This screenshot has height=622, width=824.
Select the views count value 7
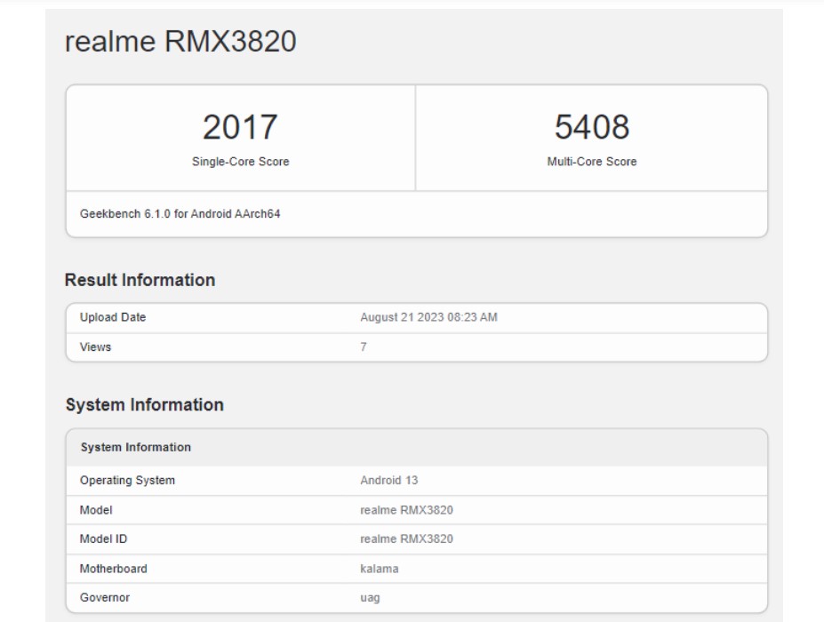(x=364, y=347)
